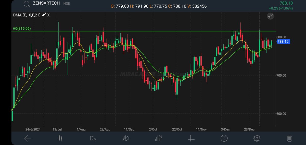This screenshot has width=306, height=145.
Task: Click the 11/Sep date axis label
Action: (x=129, y=129)
